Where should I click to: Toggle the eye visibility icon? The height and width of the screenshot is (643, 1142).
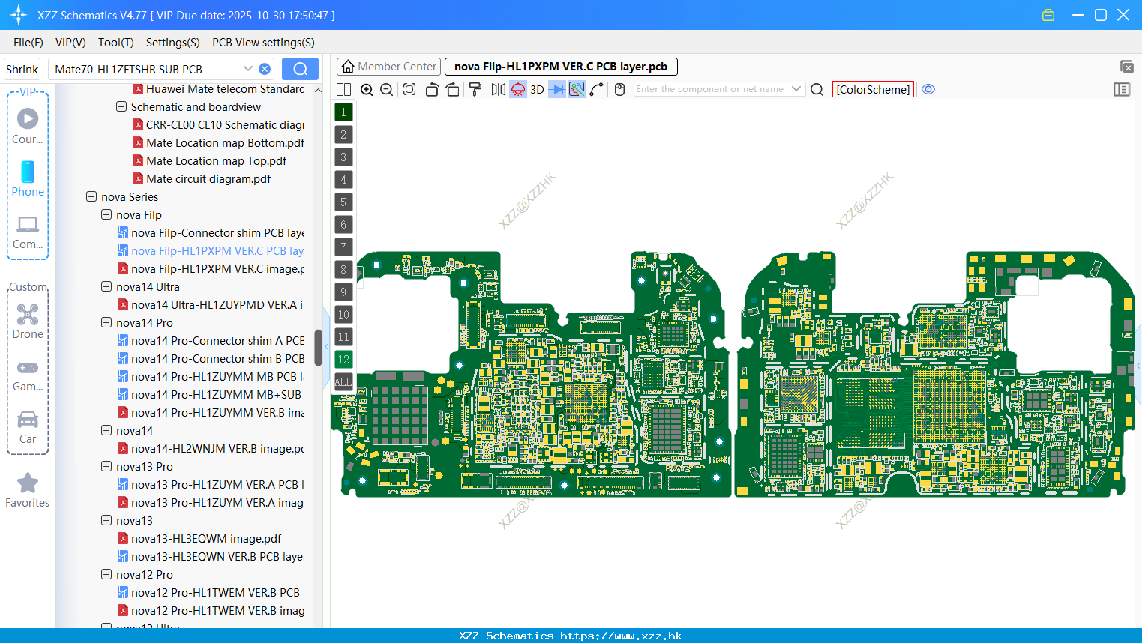coord(928,89)
